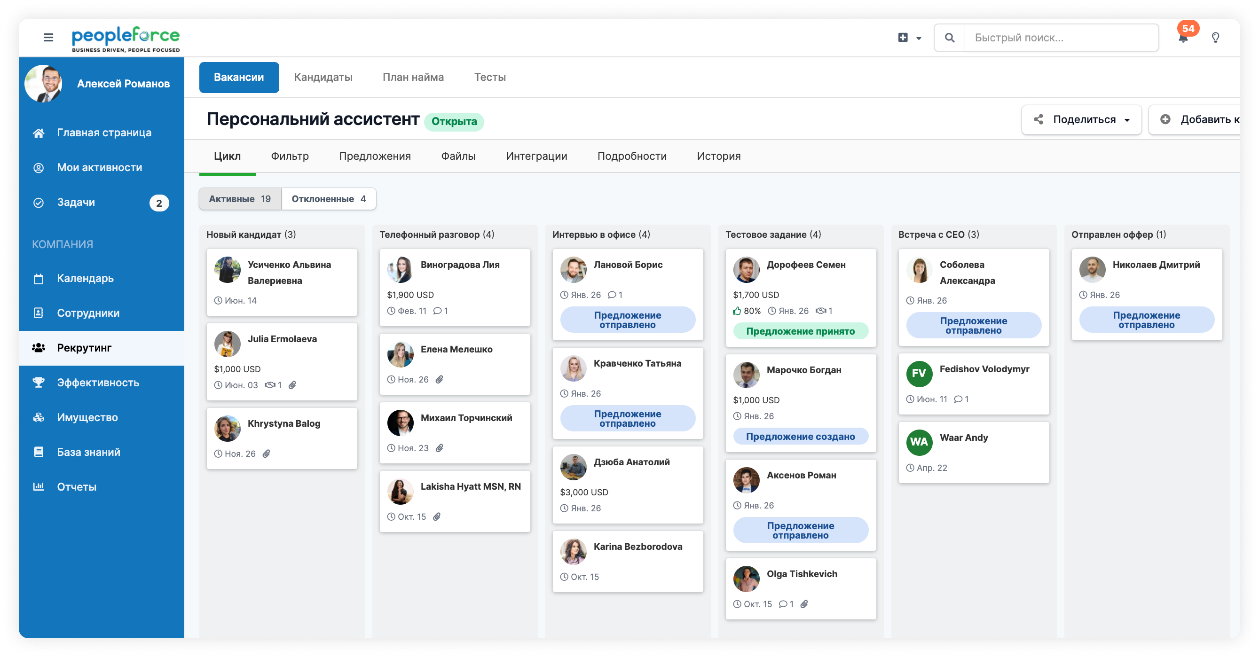Expand the Поделиться dropdown
Screen dimensions: 1259x657
pos(1081,120)
